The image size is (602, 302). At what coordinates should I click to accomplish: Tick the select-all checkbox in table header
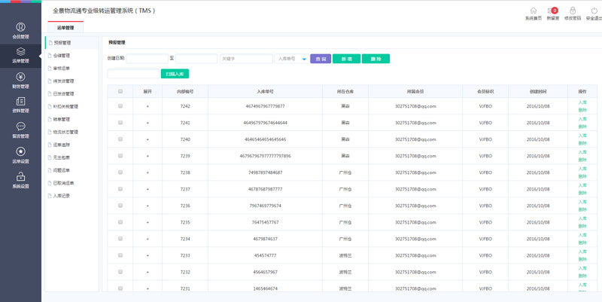pos(120,90)
